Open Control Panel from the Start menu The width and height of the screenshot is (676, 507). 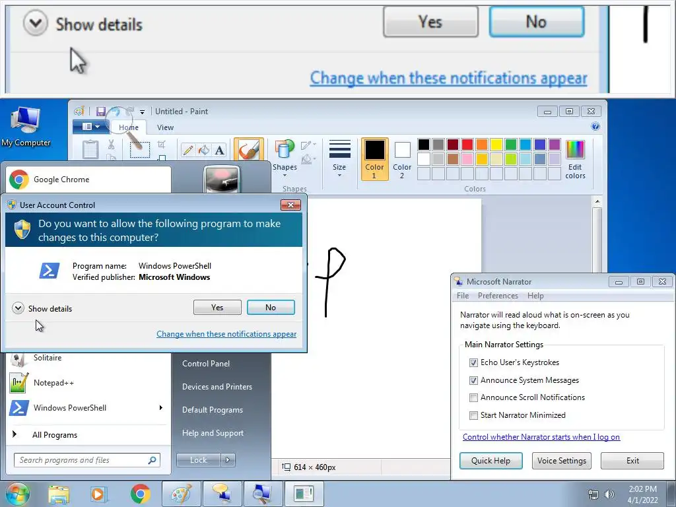[206, 364]
